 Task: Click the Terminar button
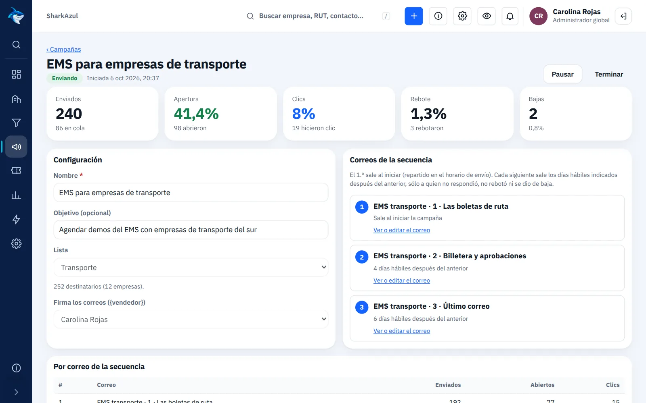tap(609, 74)
